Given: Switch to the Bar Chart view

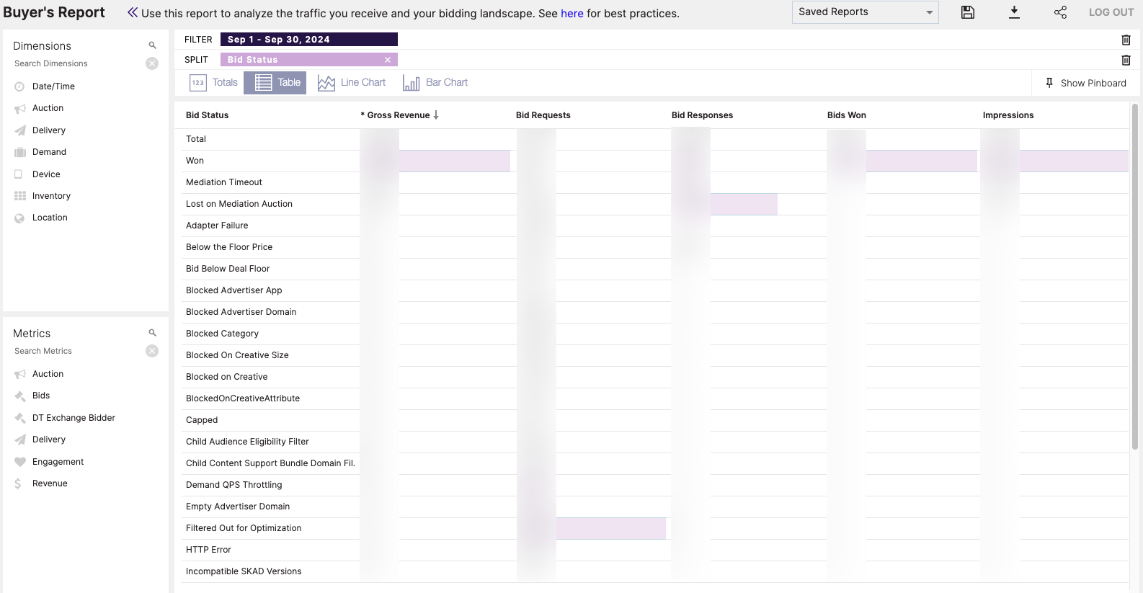Looking at the screenshot, I should coord(435,83).
